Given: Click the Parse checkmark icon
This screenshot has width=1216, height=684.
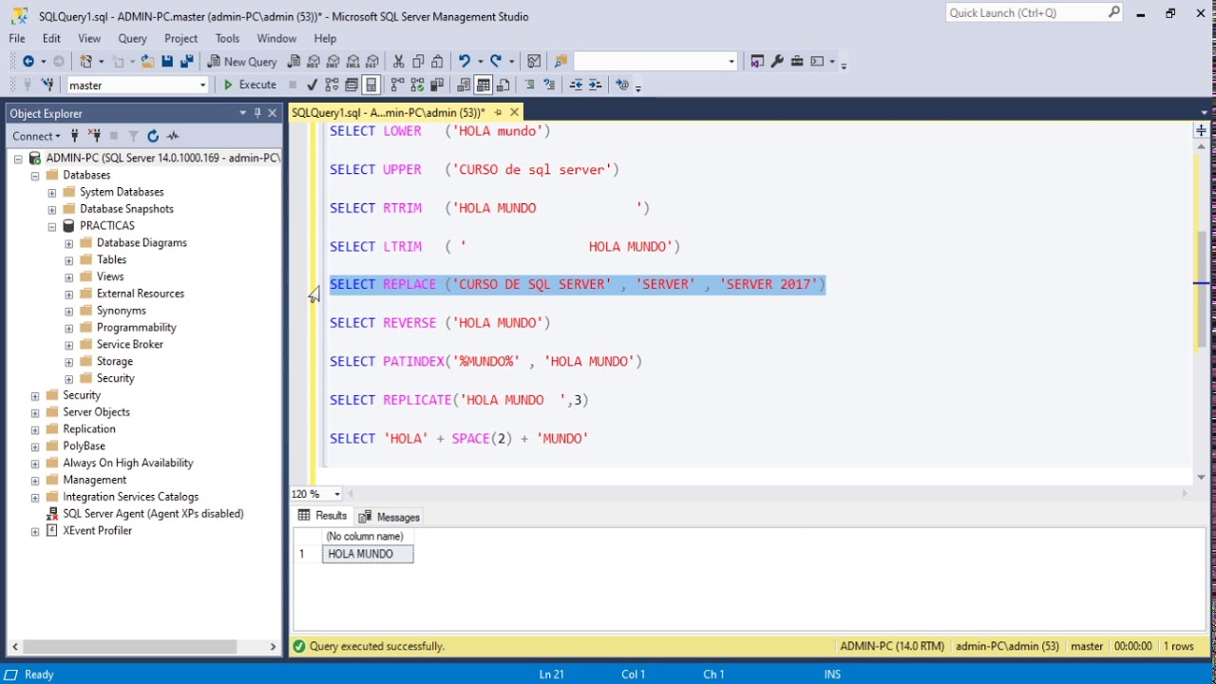Looking at the screenshot, I should 312,85.
